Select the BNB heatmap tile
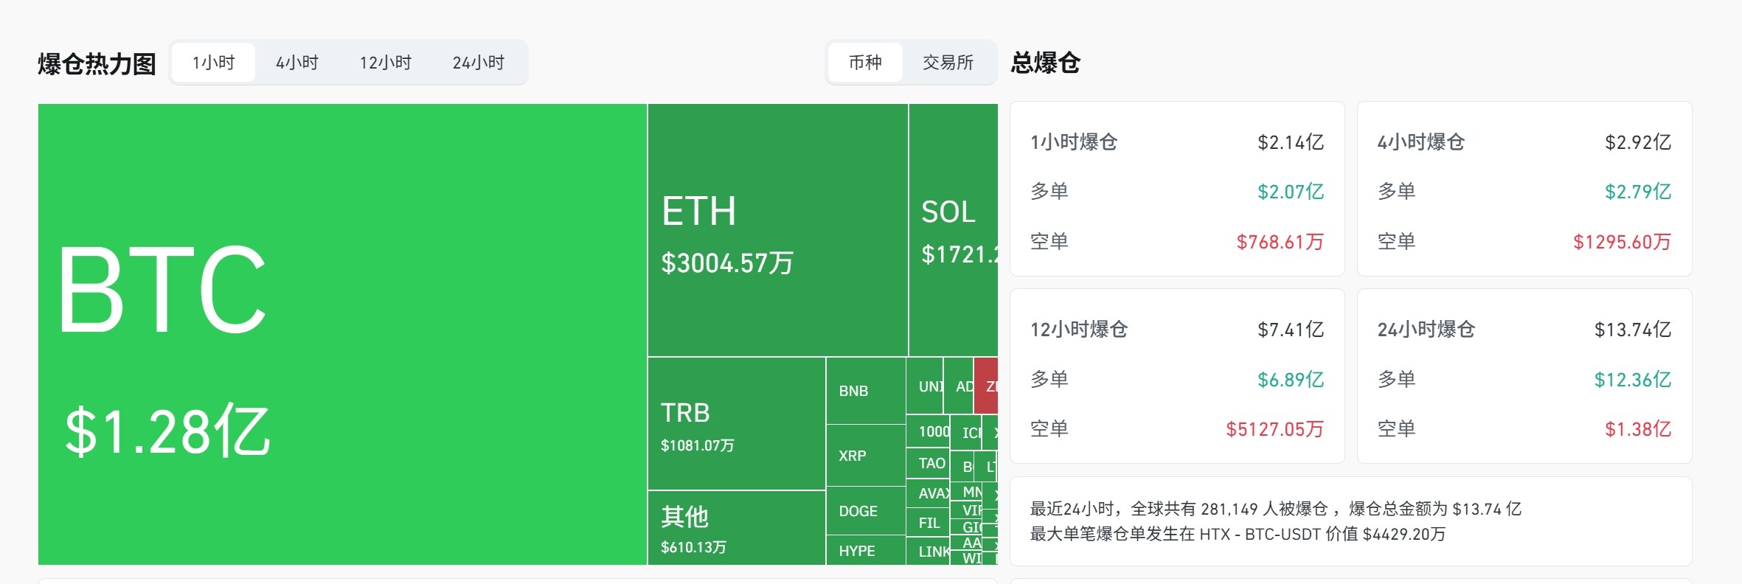 coord(865,391)
